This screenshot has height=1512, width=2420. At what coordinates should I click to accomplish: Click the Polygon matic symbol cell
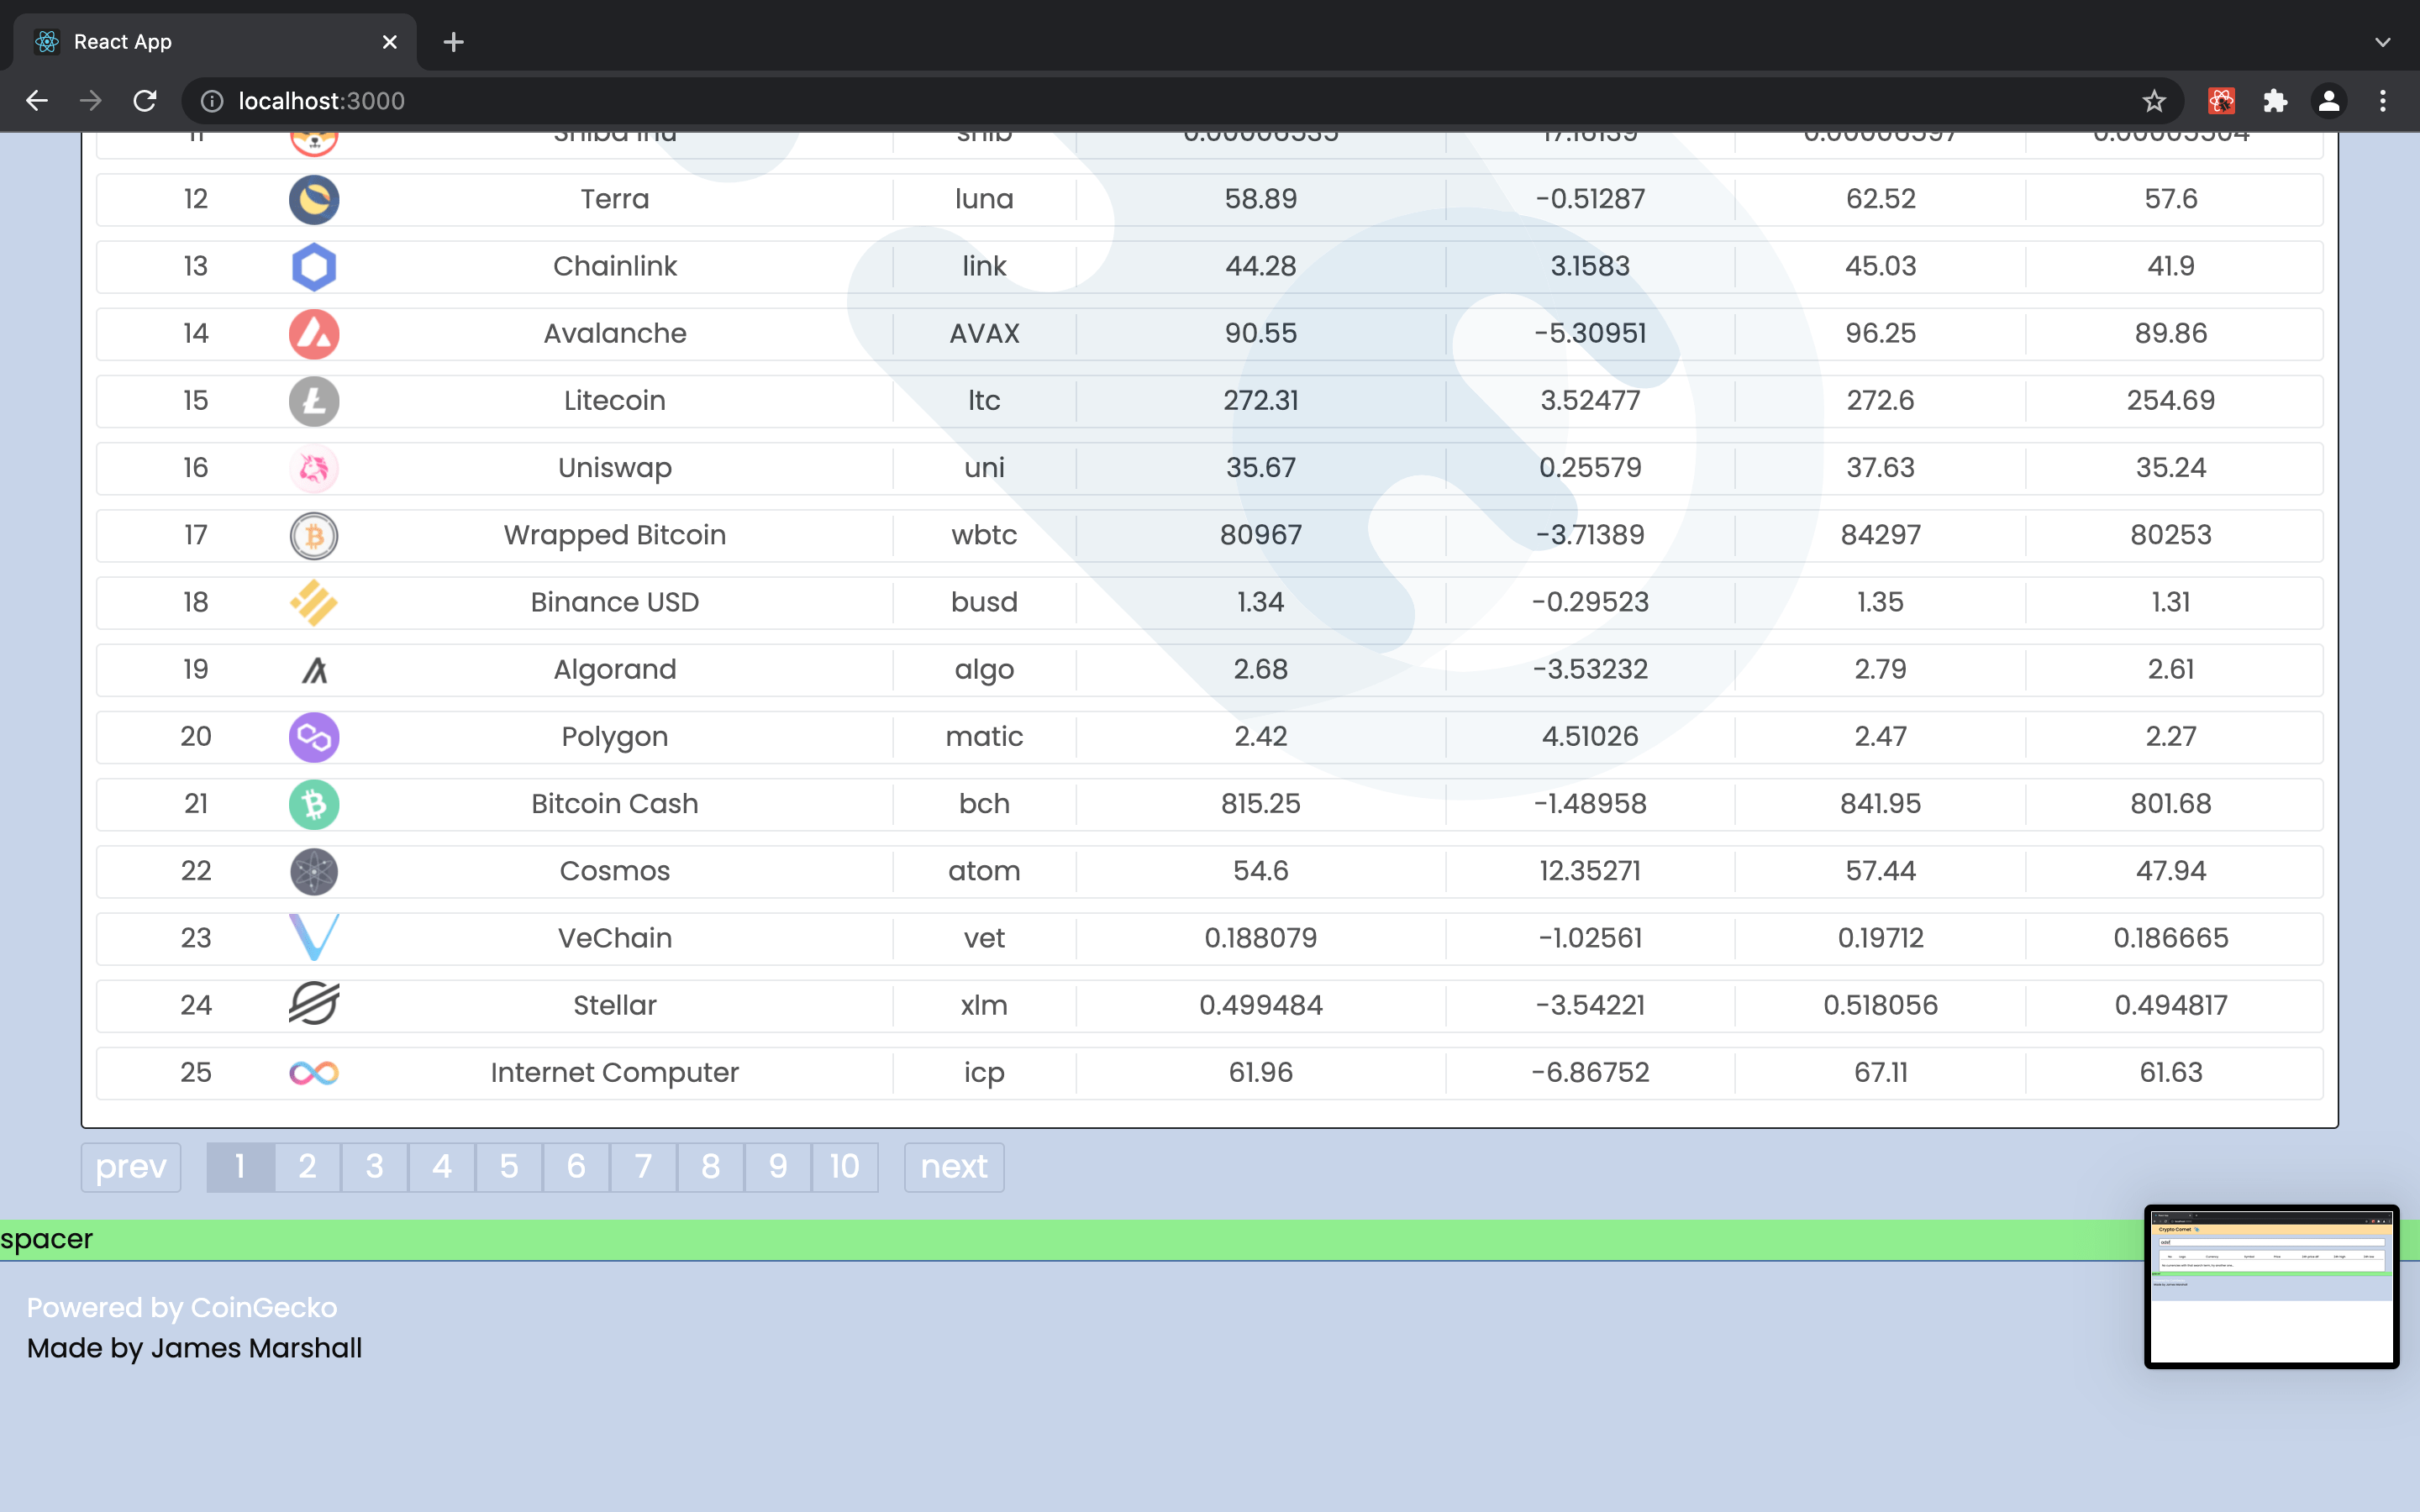click(984, 737)
